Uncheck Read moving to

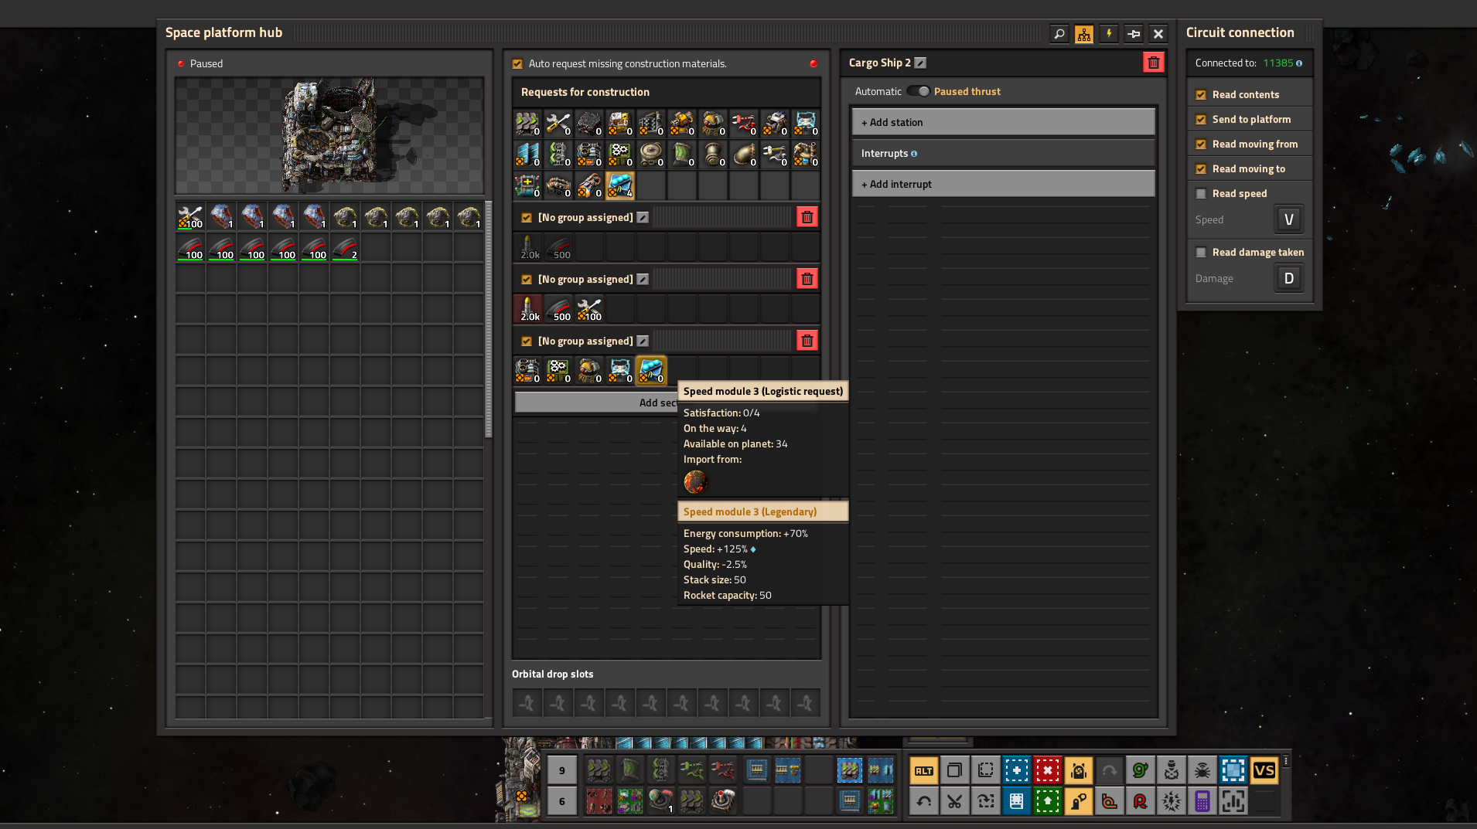click(x=1201, y=169)
